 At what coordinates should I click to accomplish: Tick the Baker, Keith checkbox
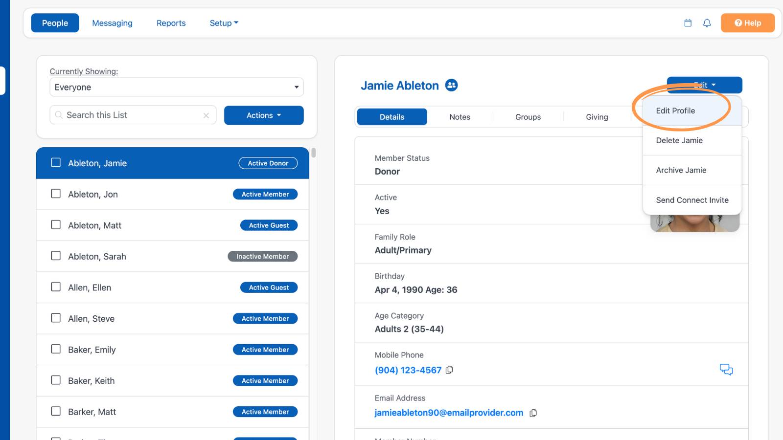click(x=56, y=380)
